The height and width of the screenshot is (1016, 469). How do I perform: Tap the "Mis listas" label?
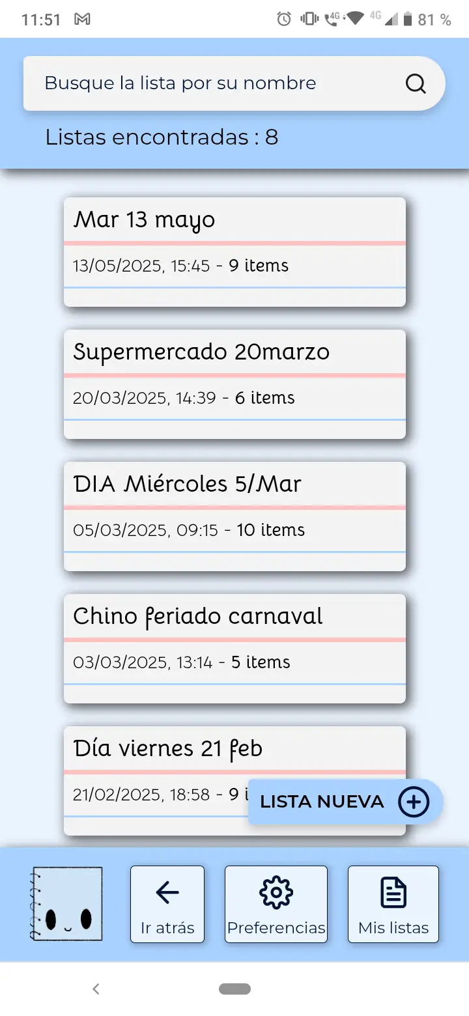pos(393,928)
